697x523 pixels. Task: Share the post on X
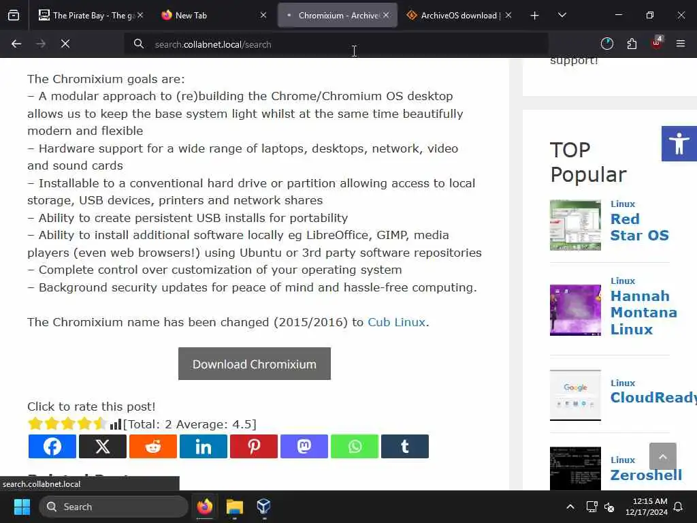(x=103, y=447)
